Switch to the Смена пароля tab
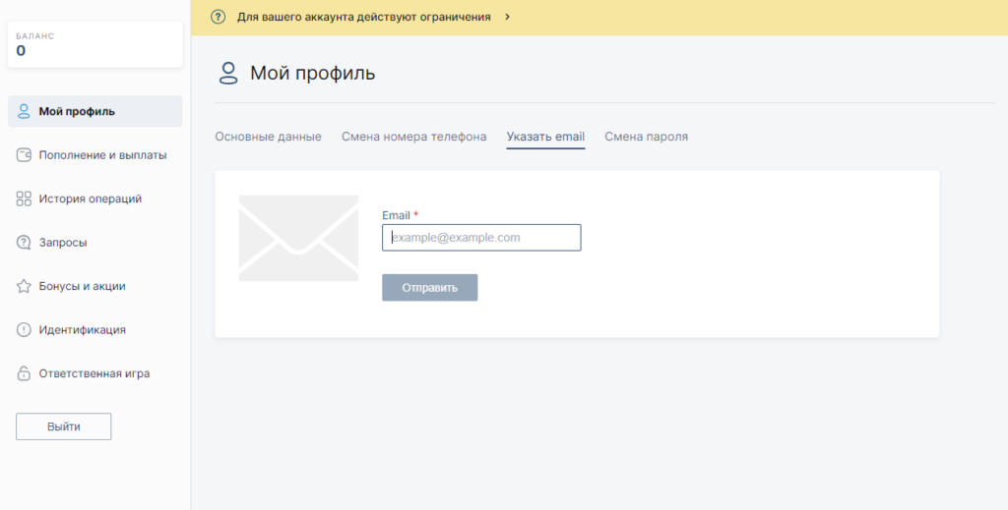Viewport: 1008px width, 510px height. click(x=646, y=137)
